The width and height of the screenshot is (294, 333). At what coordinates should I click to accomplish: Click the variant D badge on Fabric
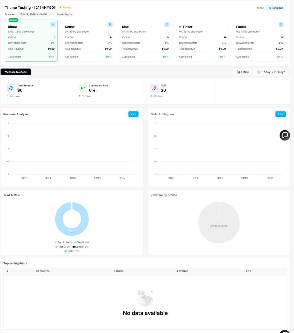(281, 25)
